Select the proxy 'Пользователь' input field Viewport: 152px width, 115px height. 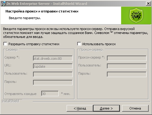127,66
